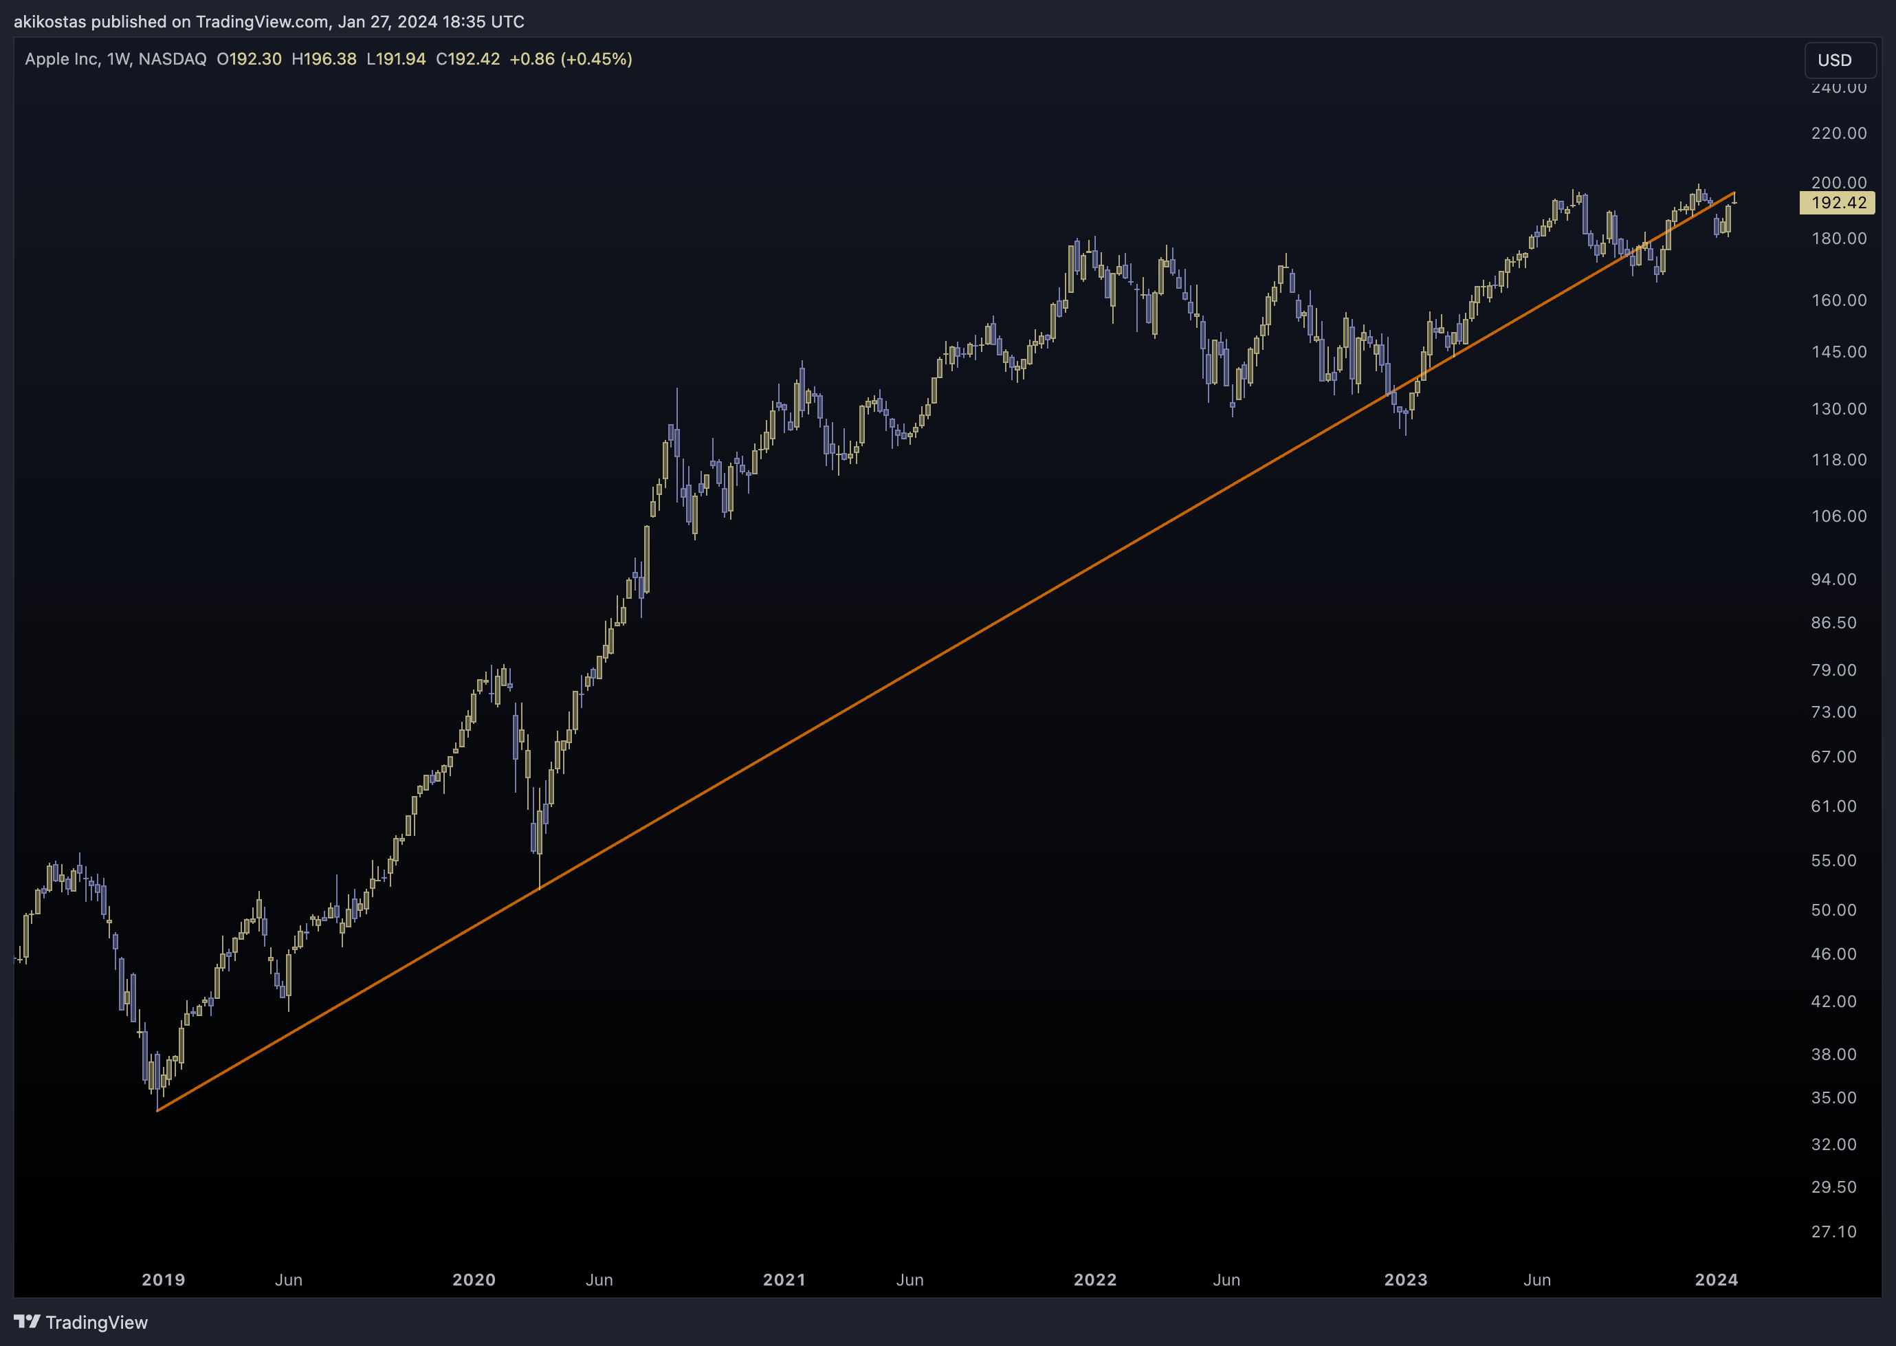The image size is (1896, 1346).
Task: Click the 55.00 price axis label
Action: coord(1834,860)
